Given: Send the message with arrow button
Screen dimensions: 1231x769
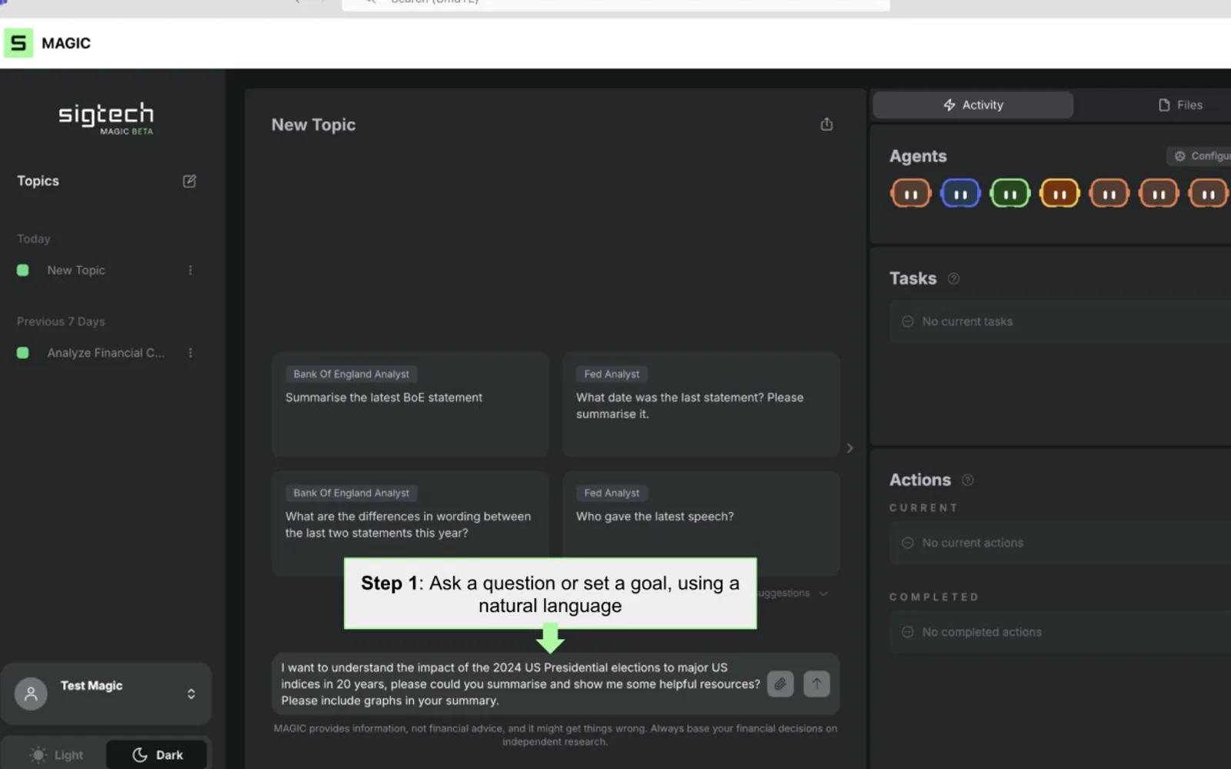Looking at the screenshot, I should (816, 683).
